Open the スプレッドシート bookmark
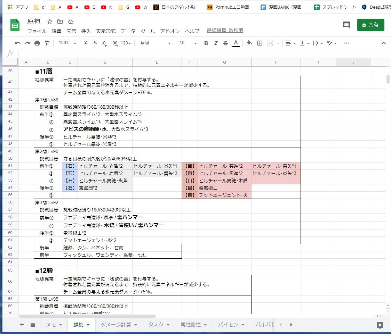The width and height of the screenshot is (391, 334). coord(335,7)
